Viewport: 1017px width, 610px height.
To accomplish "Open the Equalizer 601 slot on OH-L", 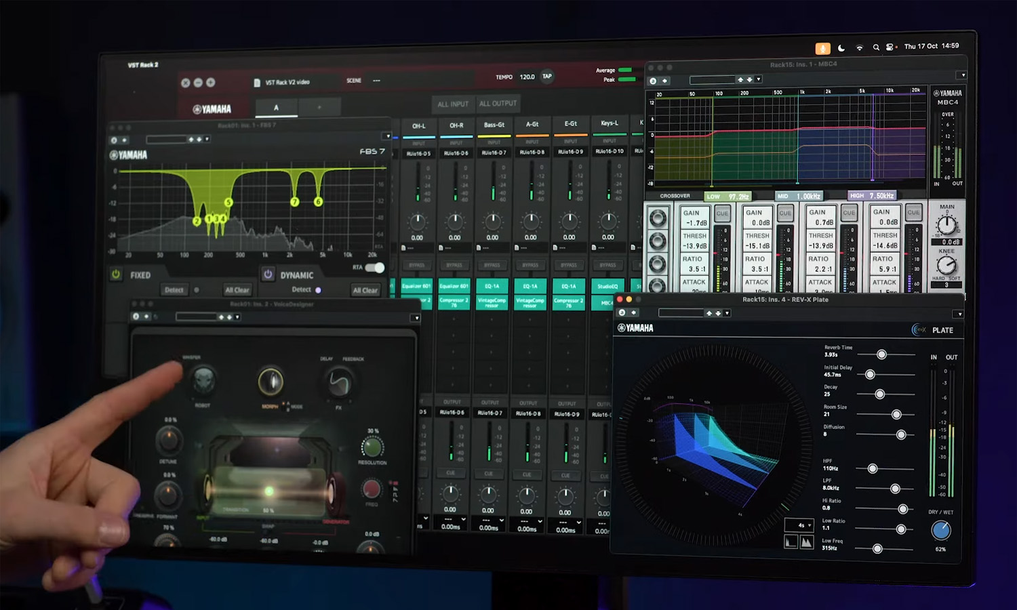I will coord(416,286).
